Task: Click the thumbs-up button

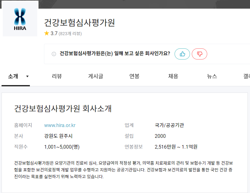Action: 182,54
